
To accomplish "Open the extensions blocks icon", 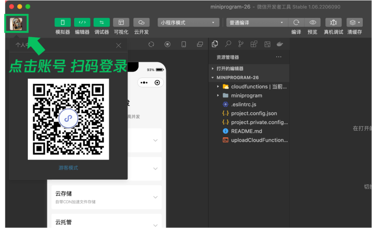I will tap(254, 44).
